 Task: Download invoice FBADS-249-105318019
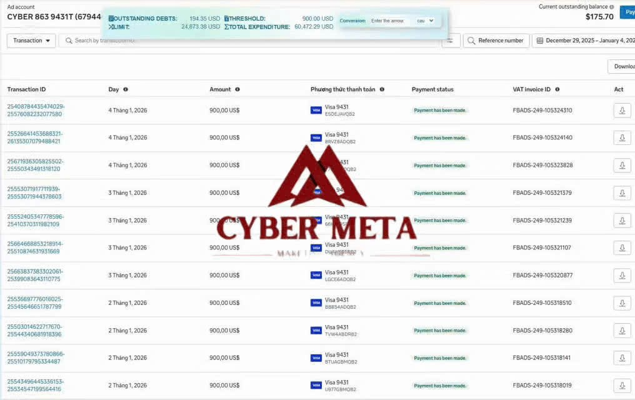(x=622, y=386)
